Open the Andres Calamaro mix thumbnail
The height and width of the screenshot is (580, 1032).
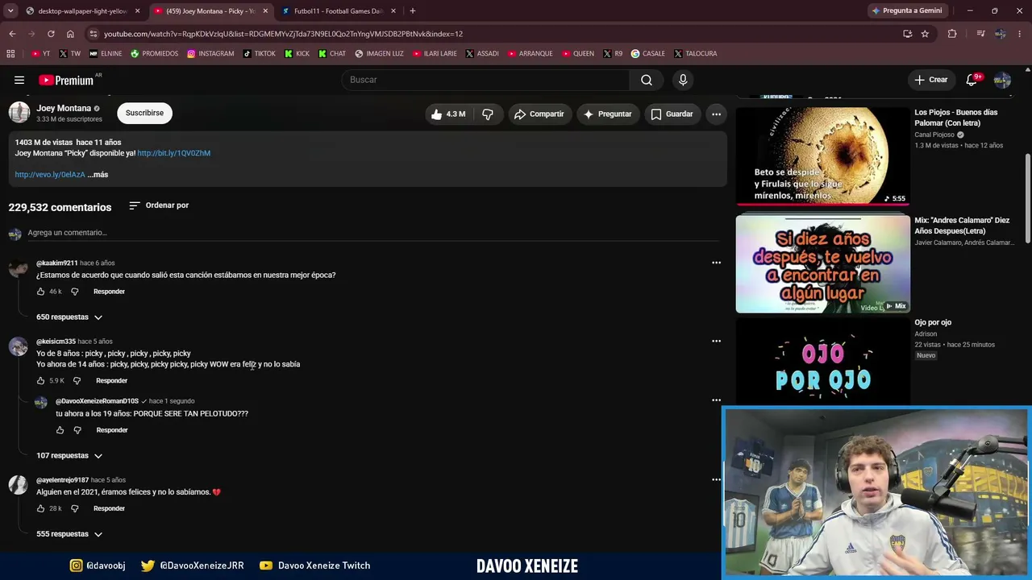click(x=822, y=263)
